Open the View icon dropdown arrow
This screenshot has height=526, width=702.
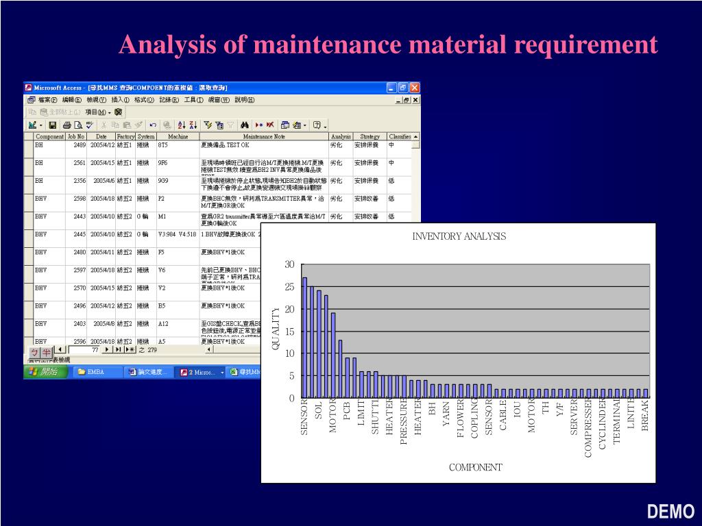click(40, 126)
